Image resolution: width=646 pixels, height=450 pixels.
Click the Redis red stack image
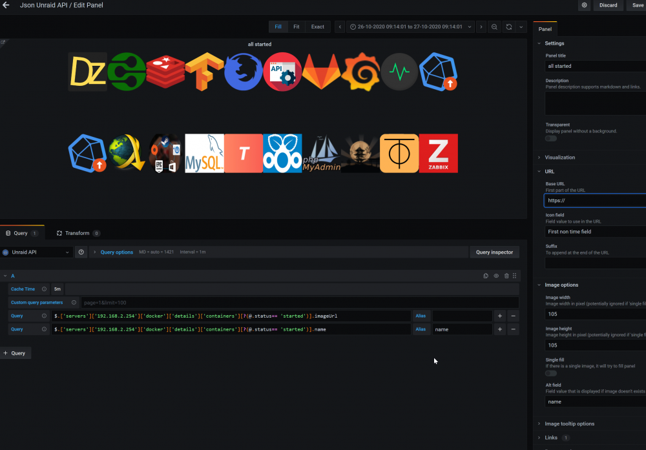click(165, 72)
